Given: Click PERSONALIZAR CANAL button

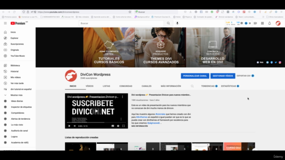Looking at the screenshot, I should [x=195, y=76].
